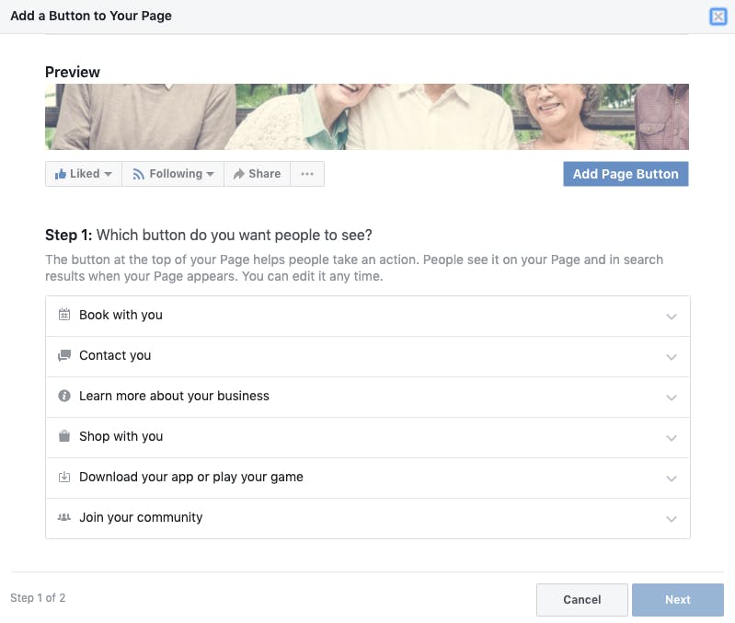Click the cover photo preview image
This screenshot has height=623, width=735.
[x=367, y=117]
